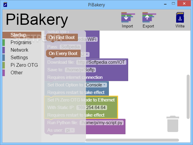
Task: Edit the Download file URL field
Action: pos(101,62)
